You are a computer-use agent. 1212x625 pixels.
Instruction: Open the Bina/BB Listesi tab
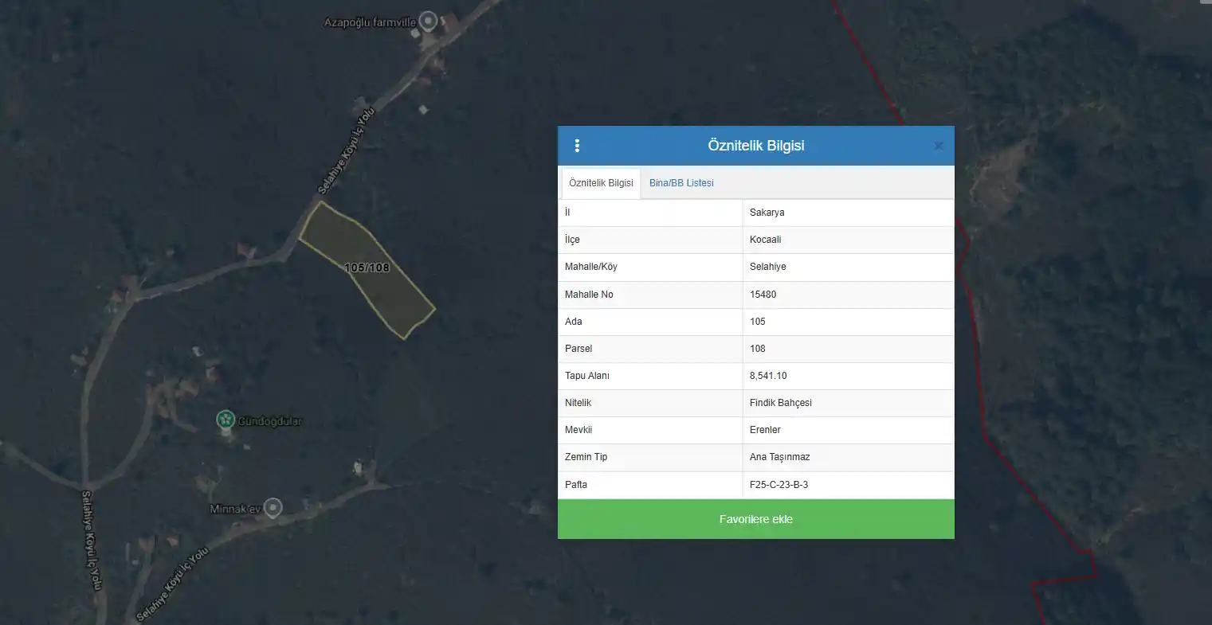pyautogui.click(x=681, y=183)
